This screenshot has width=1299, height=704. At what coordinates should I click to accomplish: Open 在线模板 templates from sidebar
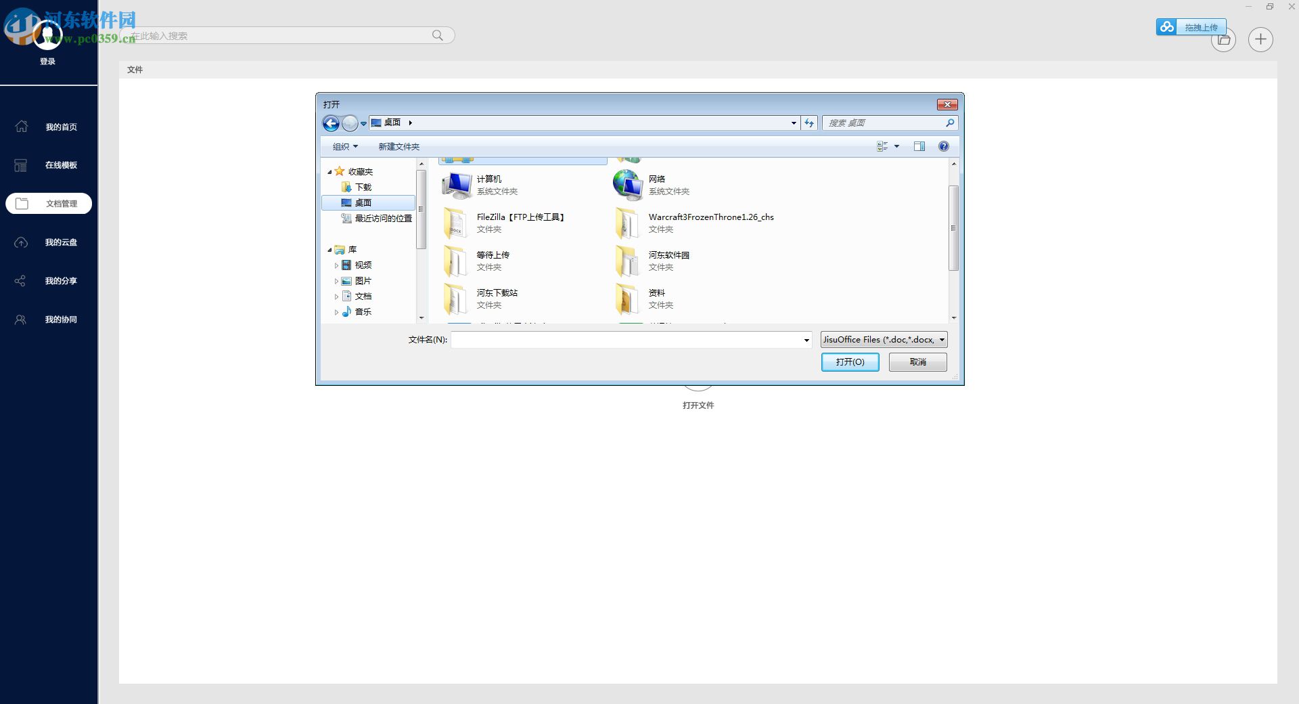click(21, 164)
